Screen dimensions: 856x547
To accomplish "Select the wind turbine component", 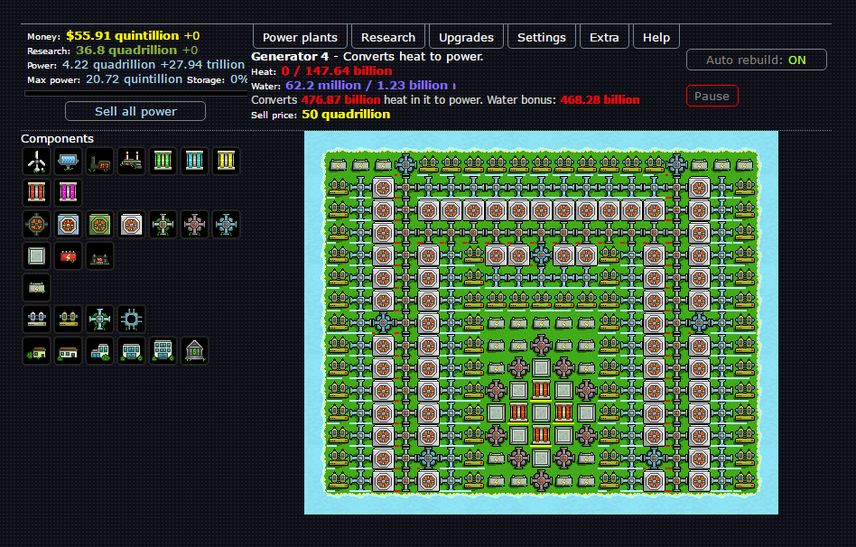I will coord(37,161).
